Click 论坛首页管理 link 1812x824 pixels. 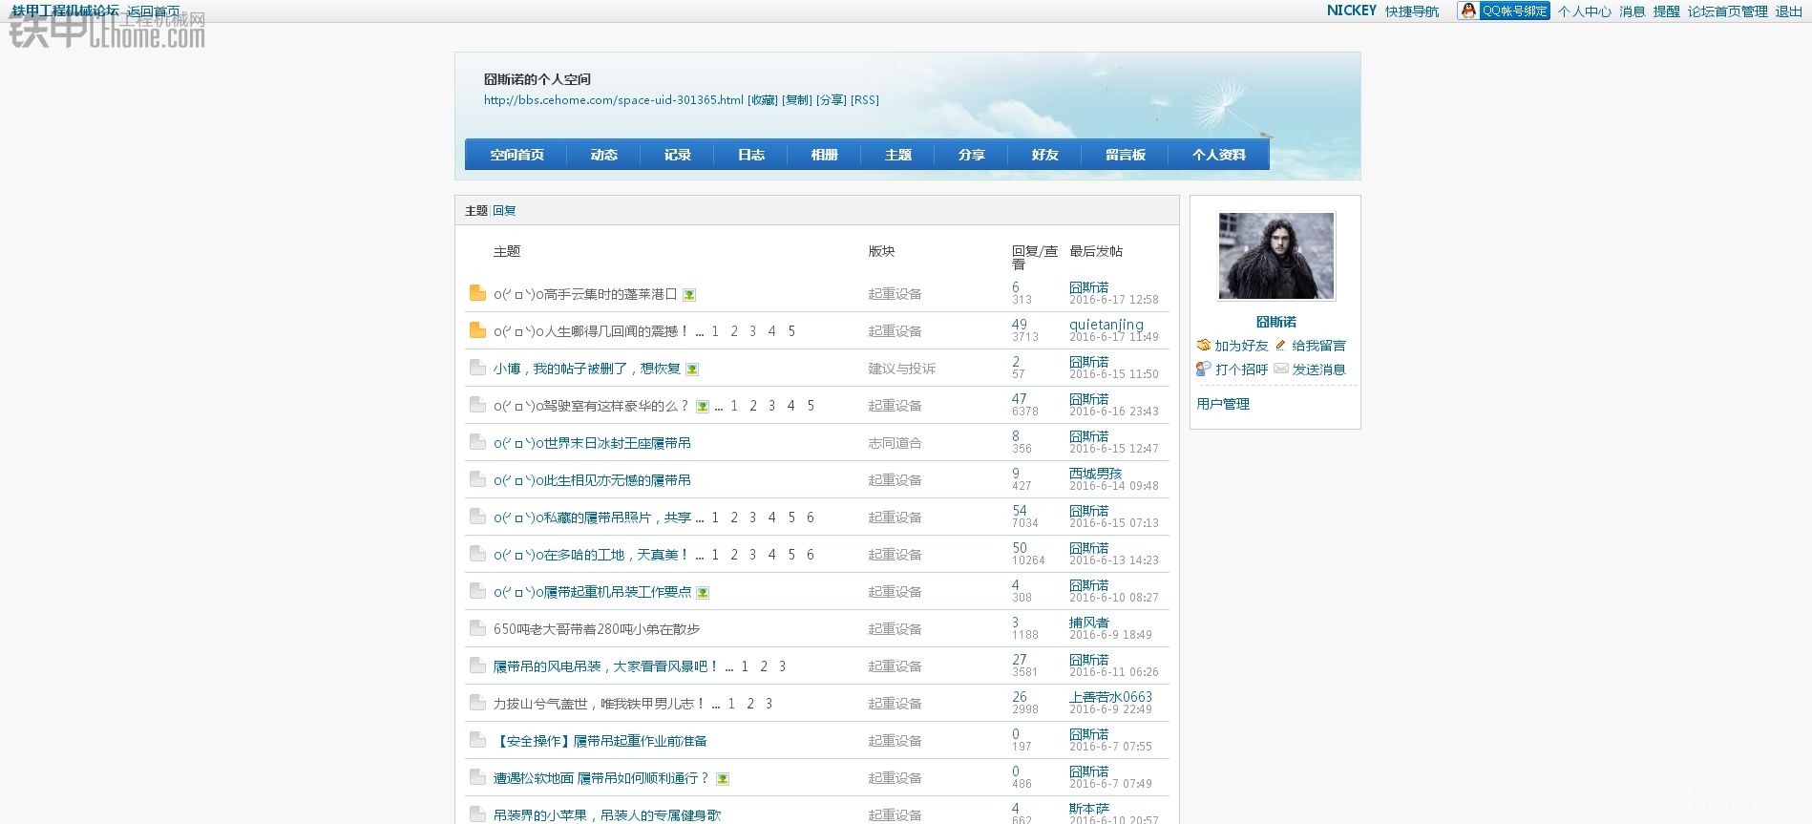pyautogui.click(x=1728, y=11)
